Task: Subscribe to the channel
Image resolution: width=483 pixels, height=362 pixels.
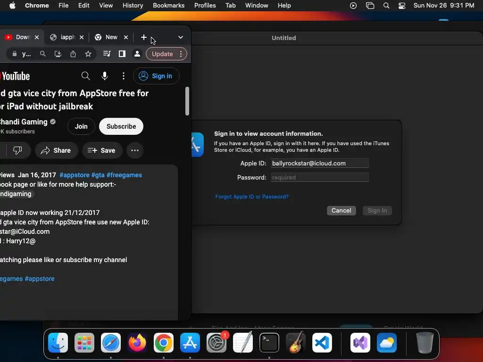Action: (x=121, y=126)
